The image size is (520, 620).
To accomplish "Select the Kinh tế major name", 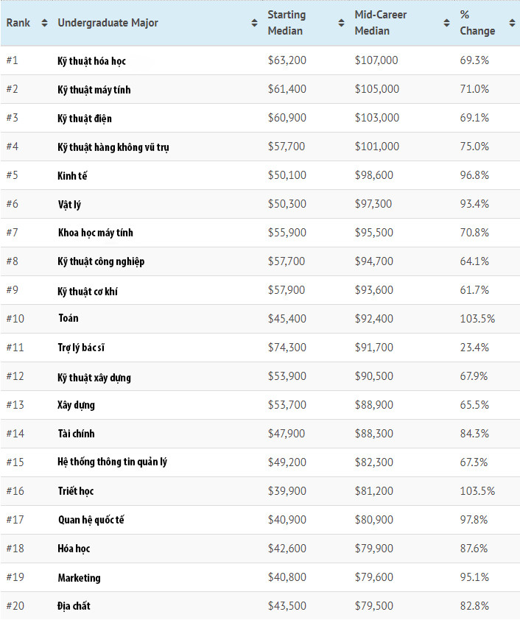I will pos(73,176).
